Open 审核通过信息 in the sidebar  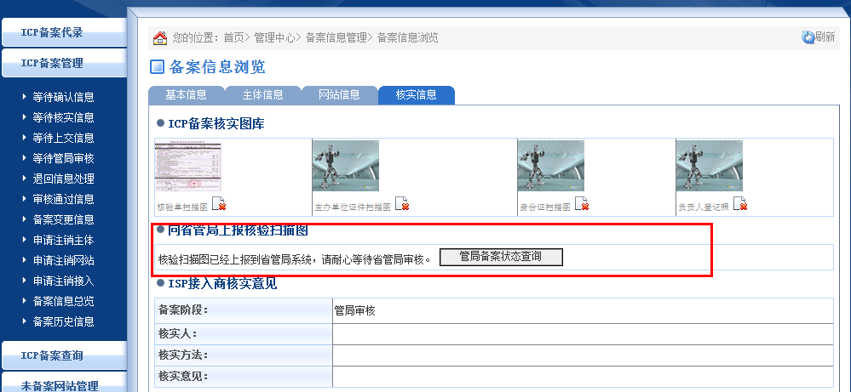64,199
